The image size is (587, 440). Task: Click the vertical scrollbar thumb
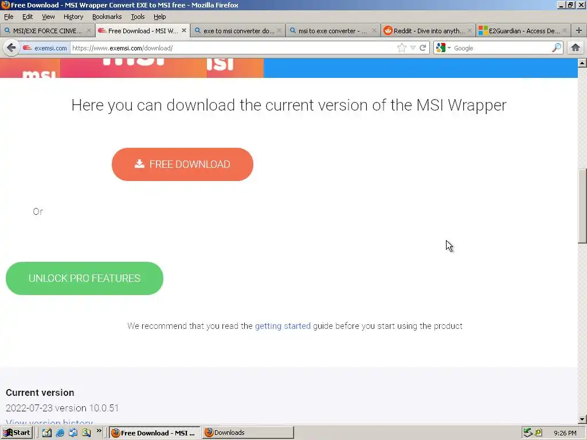pyautogui.click(x=582, y=206)
